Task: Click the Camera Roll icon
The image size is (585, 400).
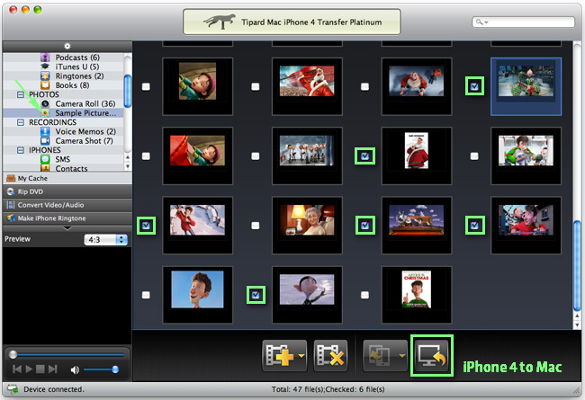Action: tap(45, 103)
